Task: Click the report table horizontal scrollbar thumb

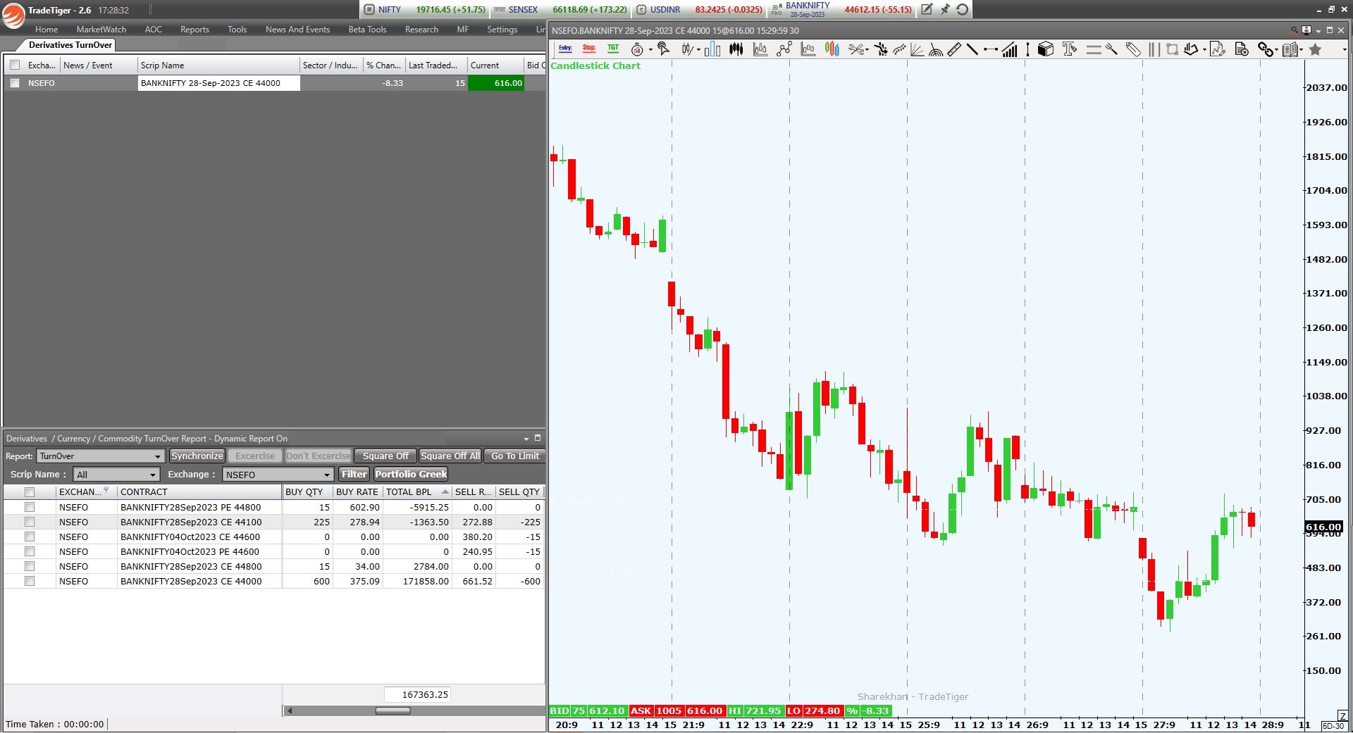Action: tap(393, 710)
